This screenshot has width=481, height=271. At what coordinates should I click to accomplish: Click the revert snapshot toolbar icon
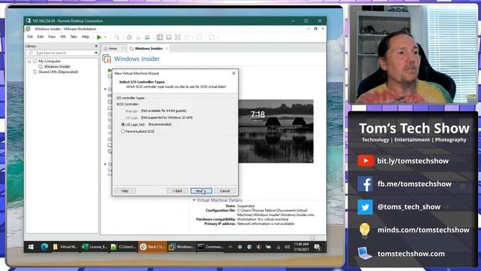point(138,37)
